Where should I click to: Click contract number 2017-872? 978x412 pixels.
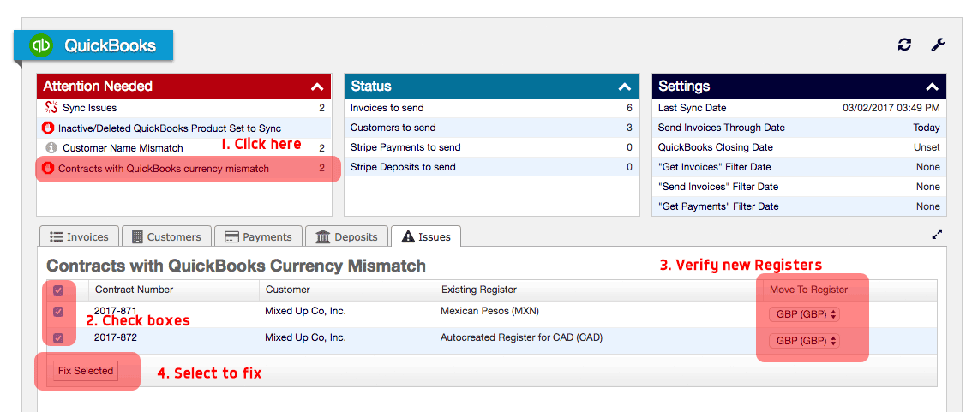(x=116, y=337)
